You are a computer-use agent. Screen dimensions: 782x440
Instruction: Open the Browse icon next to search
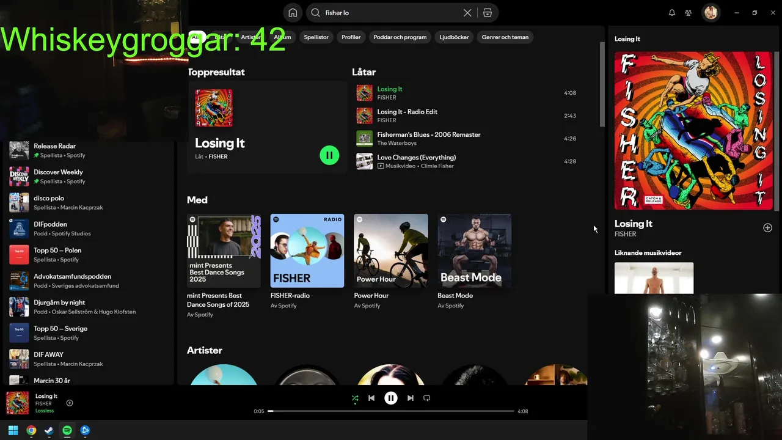[487, 12]
